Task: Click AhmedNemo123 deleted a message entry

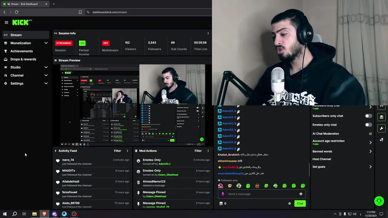Action: pos(173,183)
